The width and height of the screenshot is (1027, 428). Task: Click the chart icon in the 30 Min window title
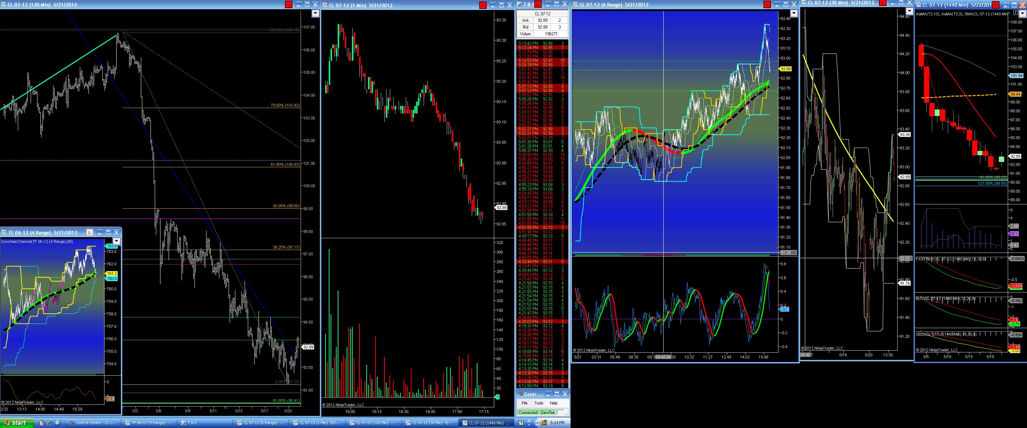[803, 2]
